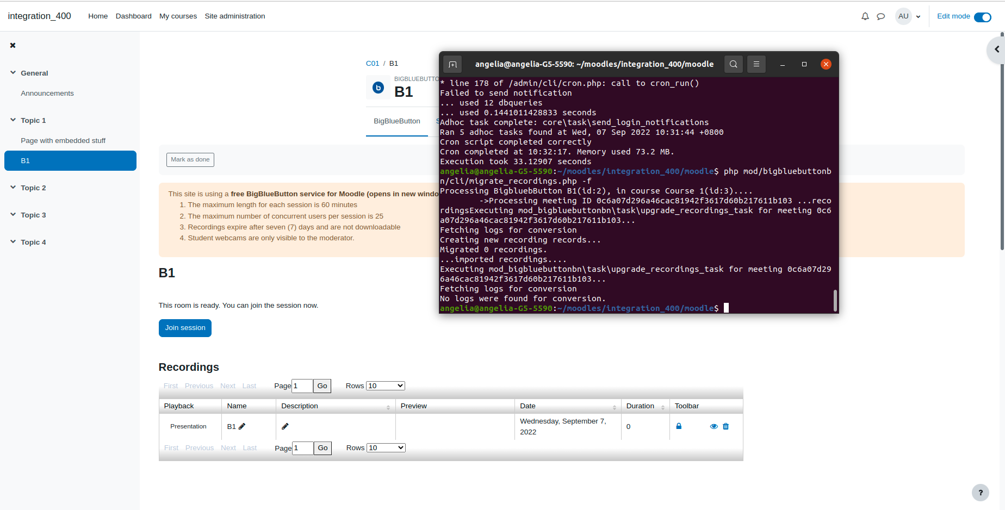The image size is (1005, 510).
Task: Click the bottom First pagination link
Action: pyautogui.click(x=171, y=448)
